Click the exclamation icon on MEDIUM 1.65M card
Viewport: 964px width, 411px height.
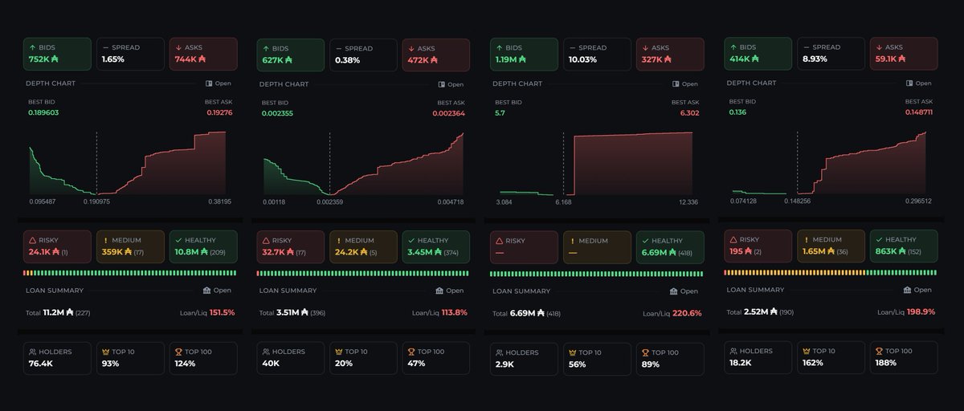click(x=806, y=239)
